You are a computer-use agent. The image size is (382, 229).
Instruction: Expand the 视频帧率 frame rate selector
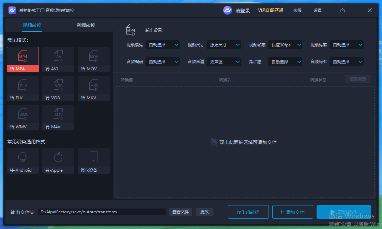pyautogui.click(x=285, y=45)
